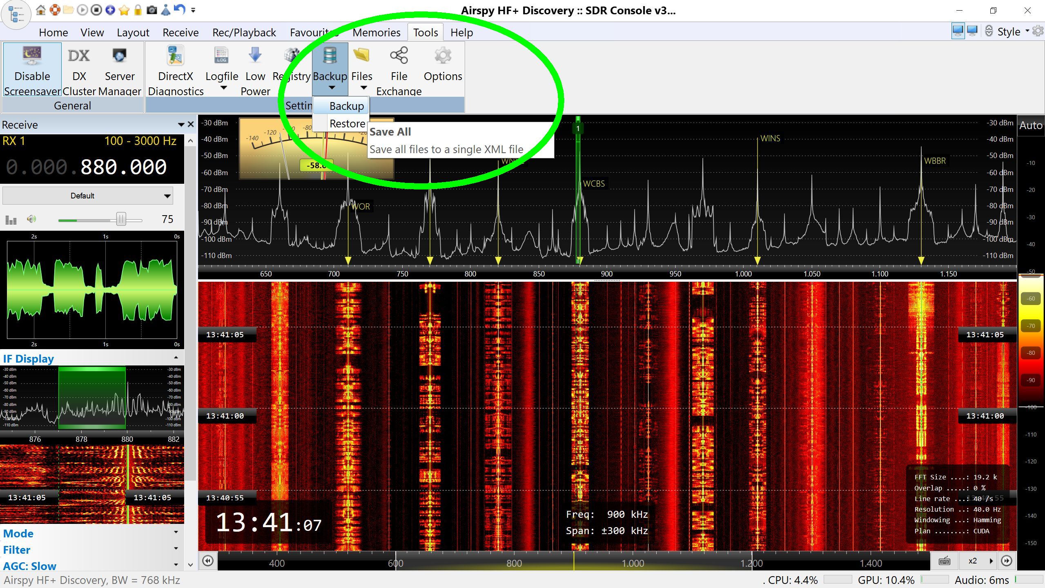The image size is (1045, 588).
Task: Click the x2 zoom button
Action: (x=972, y=561)
